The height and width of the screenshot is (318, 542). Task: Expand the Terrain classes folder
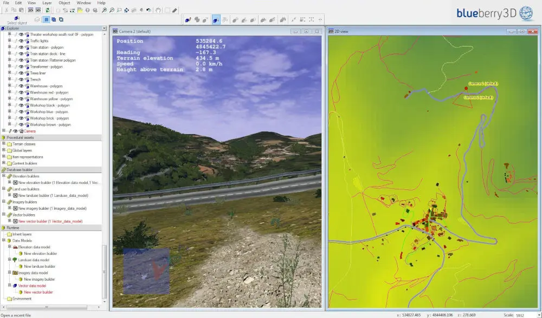pos(4,144)
